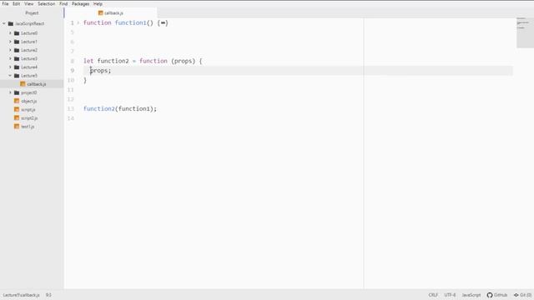Select the callback.js editor tab
Screen dimensions: 534x300
click(x=111, y=13)
